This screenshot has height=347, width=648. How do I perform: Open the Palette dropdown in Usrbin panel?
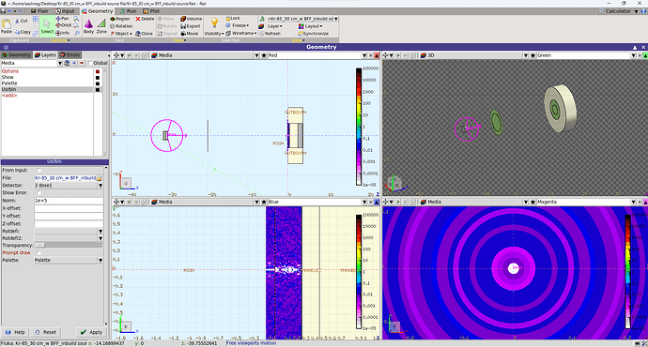[x=100, y=260]
